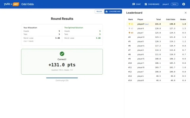Viewport: 190px width, 118px height.
Task: Click total 40.5 for player4
Action: 158,76
